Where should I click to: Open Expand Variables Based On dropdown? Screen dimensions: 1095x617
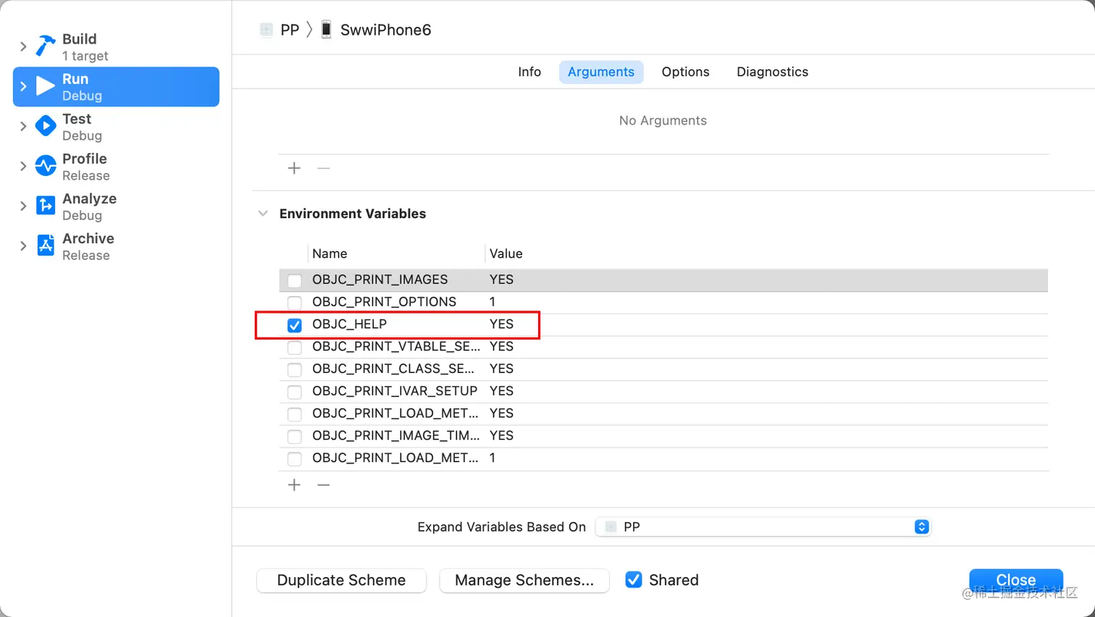763,527
